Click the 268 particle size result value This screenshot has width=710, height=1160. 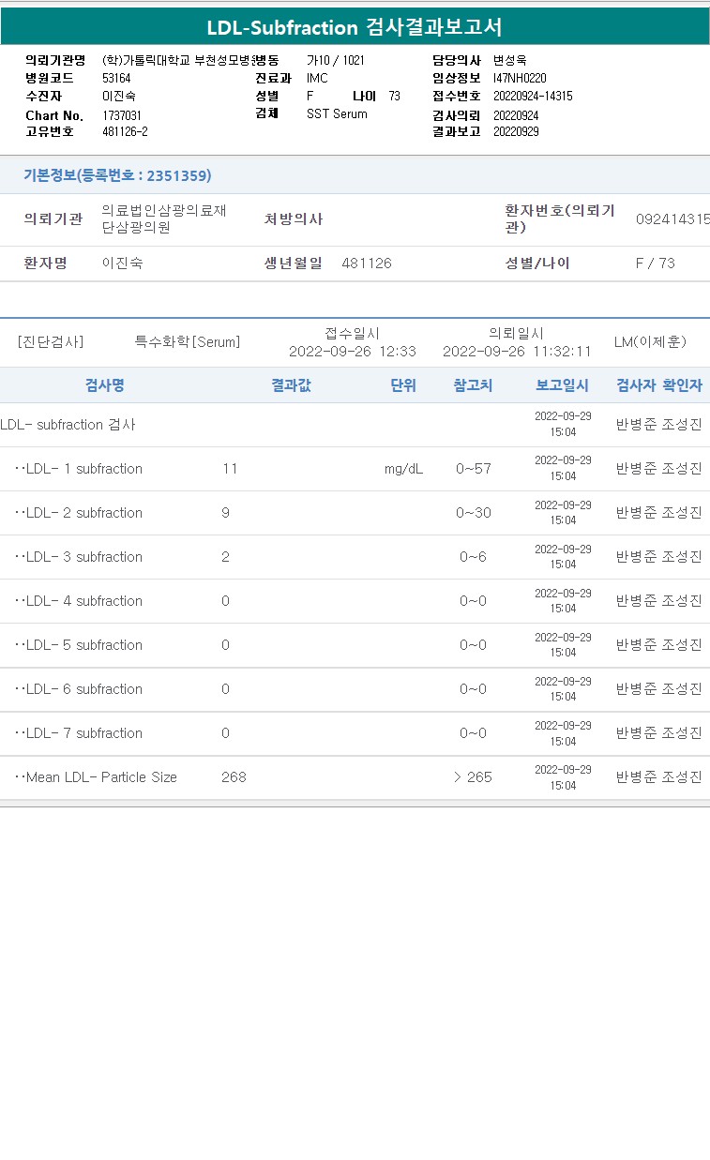(234, 777)
